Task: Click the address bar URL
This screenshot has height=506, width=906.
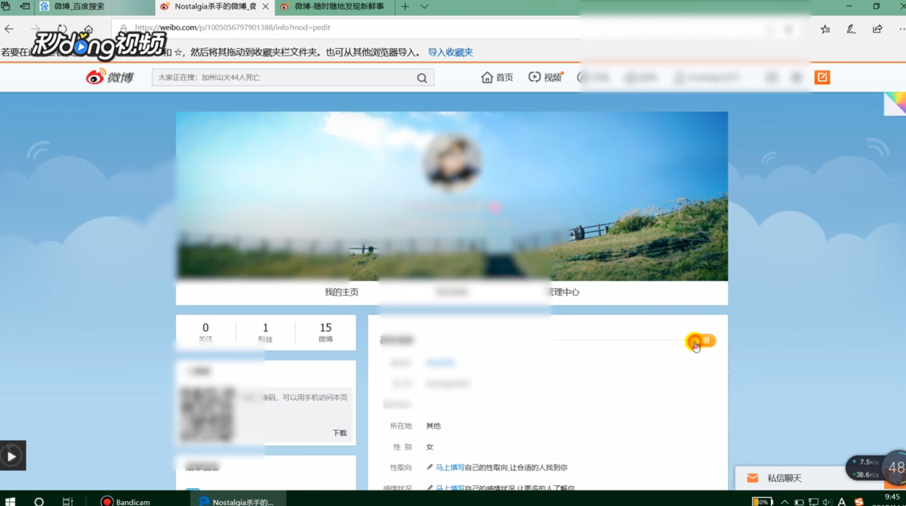Action: tap(232, 28)
